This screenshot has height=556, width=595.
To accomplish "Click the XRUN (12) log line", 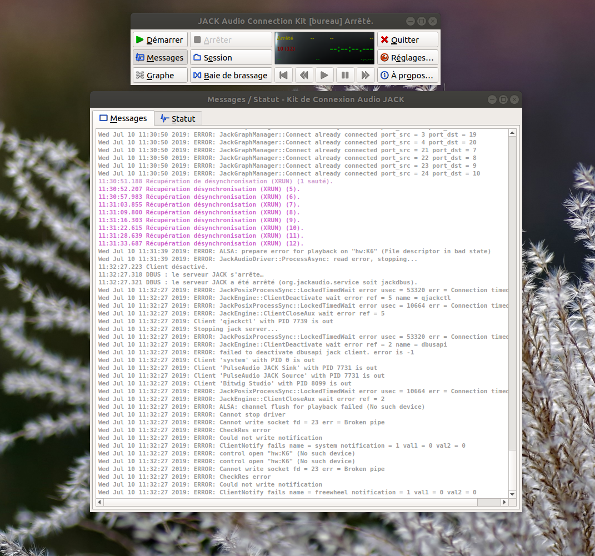I will [201, 243].
